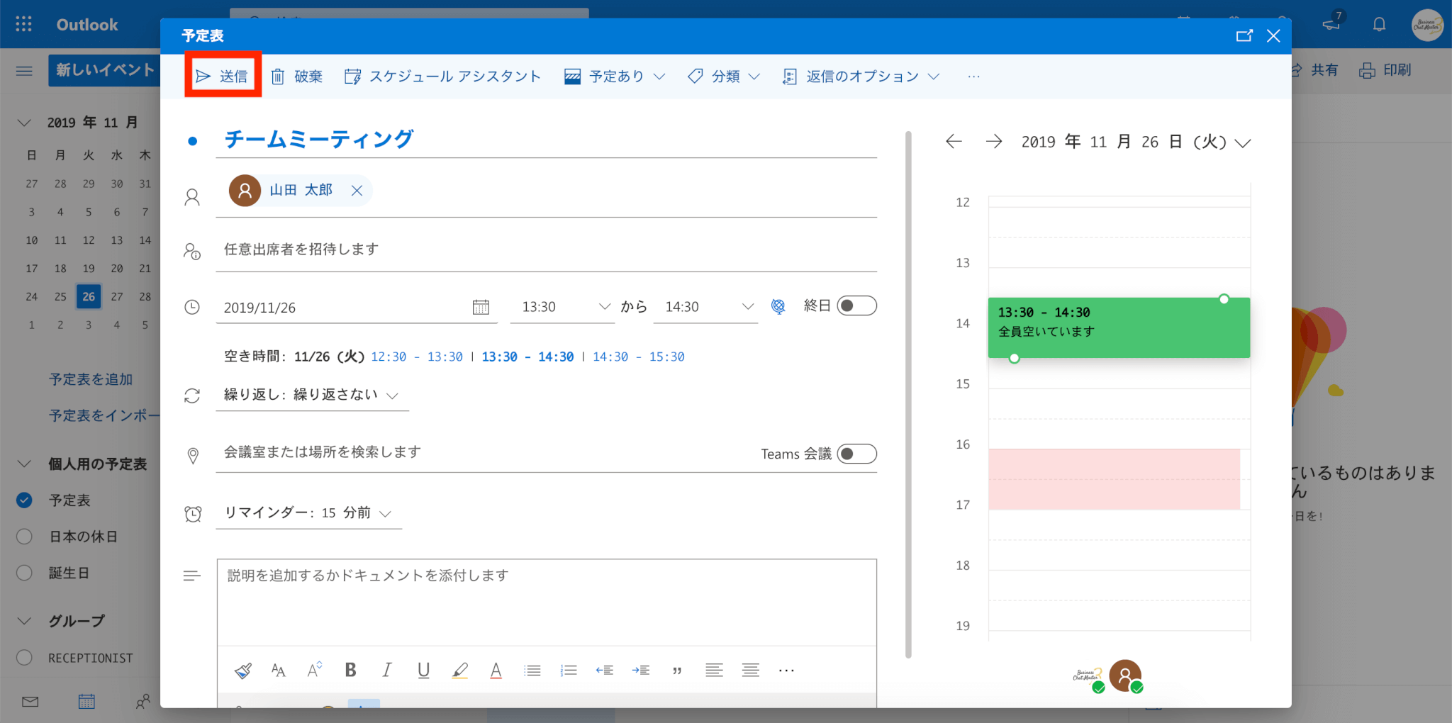
Task: Insert a bulleted list
Action: point(532,670)
